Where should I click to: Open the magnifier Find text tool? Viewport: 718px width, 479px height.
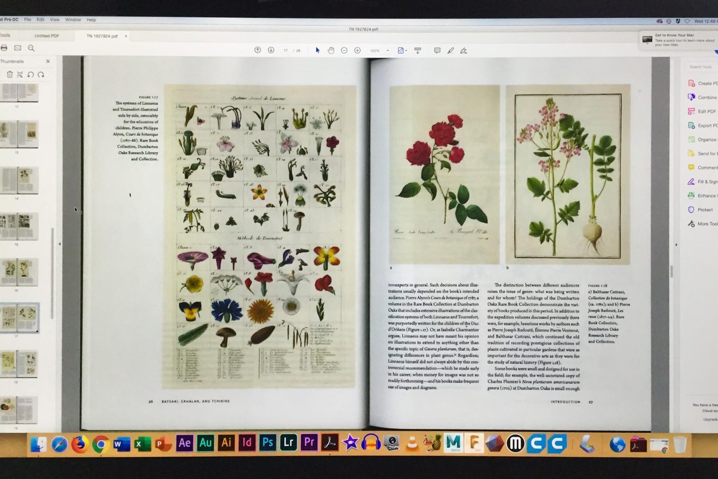pos(31,48)
